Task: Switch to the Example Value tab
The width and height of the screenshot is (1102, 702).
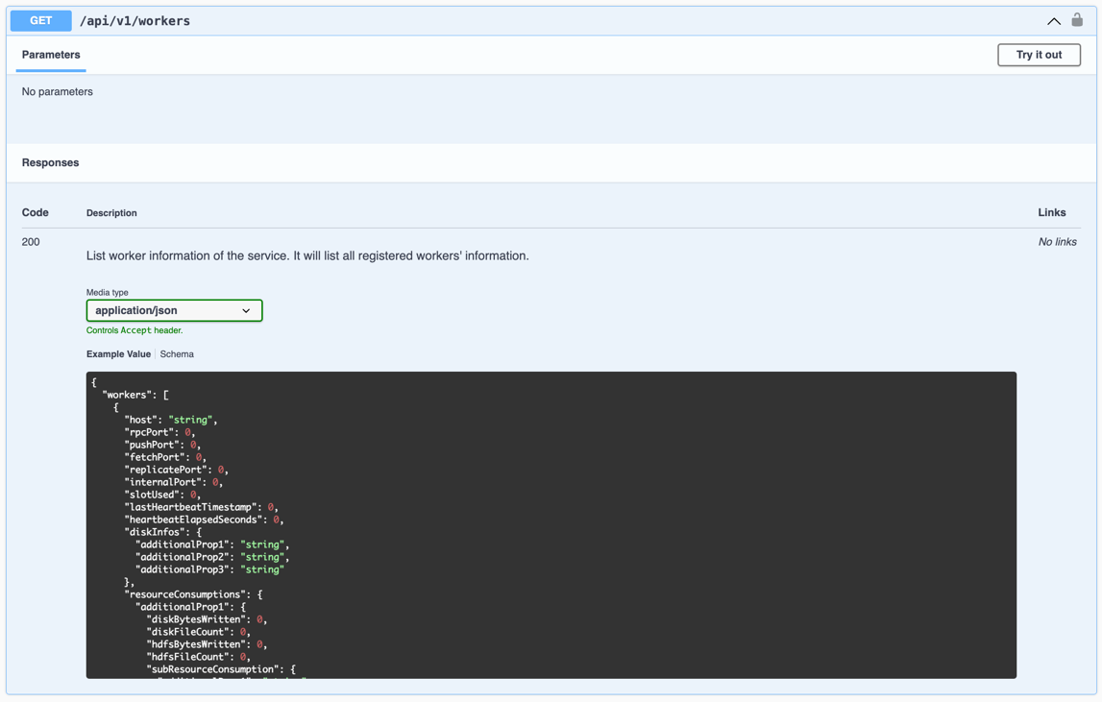Action: (118, 354)
